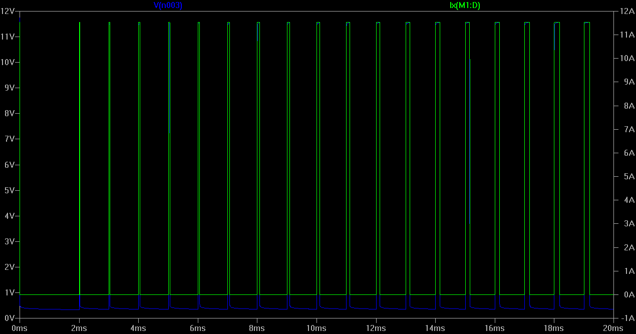Click the 14ms tick on time axis
Screen dimensions: 636x334
(435, 328)
